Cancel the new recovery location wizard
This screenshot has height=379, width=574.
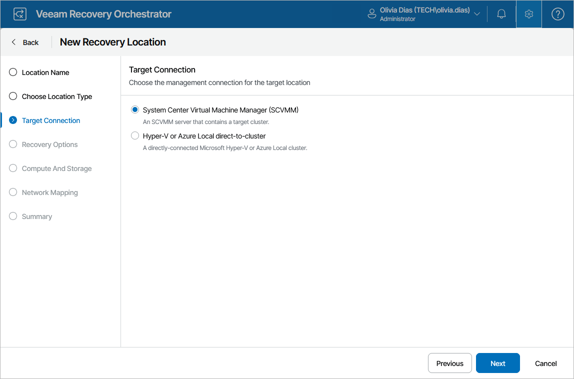click(x=545, y=363)
